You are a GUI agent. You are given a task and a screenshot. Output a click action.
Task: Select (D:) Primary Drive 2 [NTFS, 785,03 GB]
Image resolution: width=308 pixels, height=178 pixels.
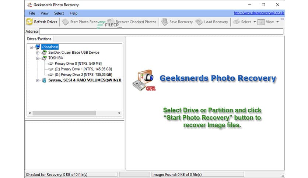[84, 75]
